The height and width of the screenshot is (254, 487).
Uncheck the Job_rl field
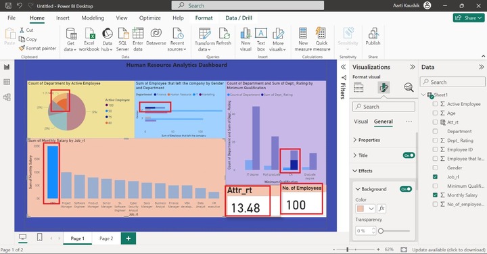click(x=435, y=177)
